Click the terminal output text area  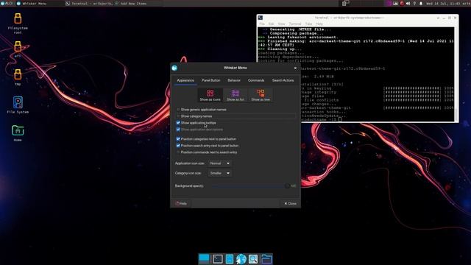[x=355, y=74]
